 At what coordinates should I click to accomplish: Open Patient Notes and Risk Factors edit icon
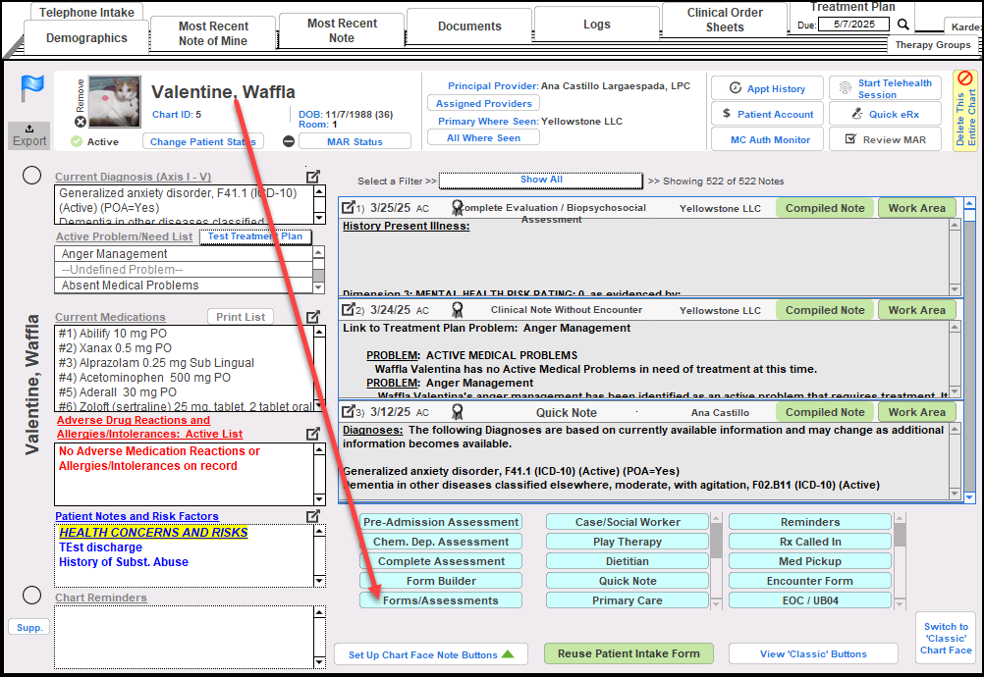tap(313, 516)
